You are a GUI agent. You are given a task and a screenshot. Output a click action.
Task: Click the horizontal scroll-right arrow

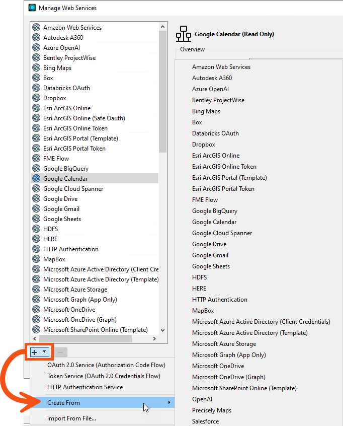tap(154, 338)
